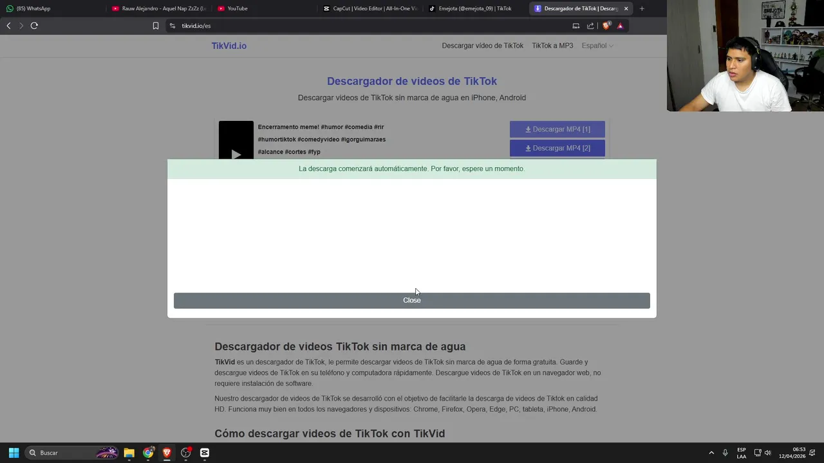The height and width of the screenshot is (463, 824).
Task: Close the download modal with Close button
Action: pos(411,300)
